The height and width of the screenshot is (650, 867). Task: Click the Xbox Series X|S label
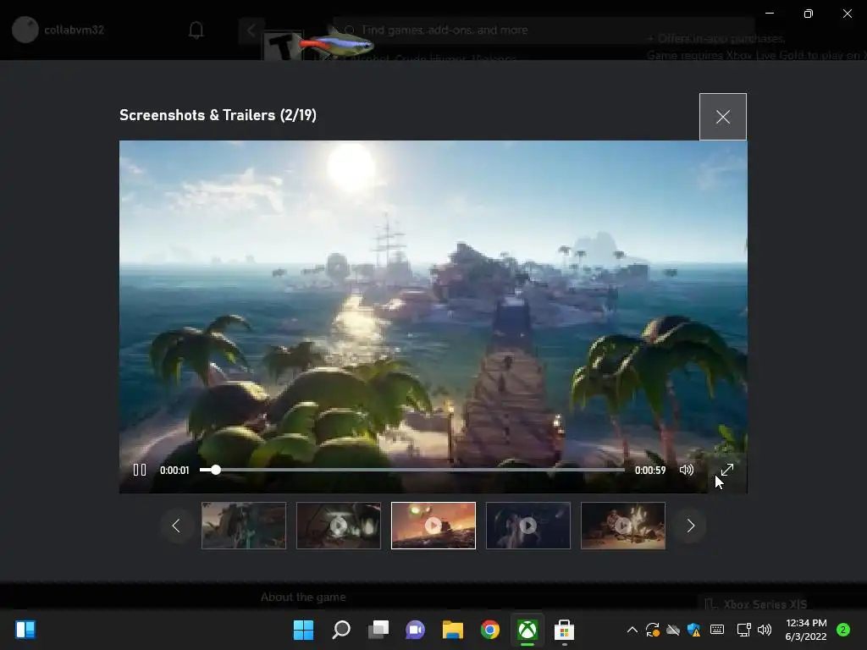coord(765,604)
